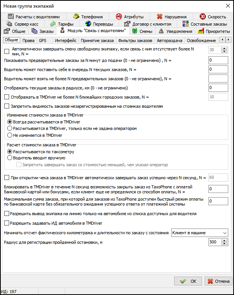234x295 pixels.
Task: Click the yellow phone icon on Телефония tab
Action: tap(76, 17)
